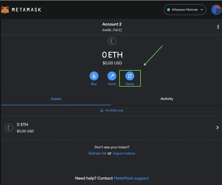The image size is (222, 185).
Task: Open the three-dot account options menu
Action: coord(218,27)
